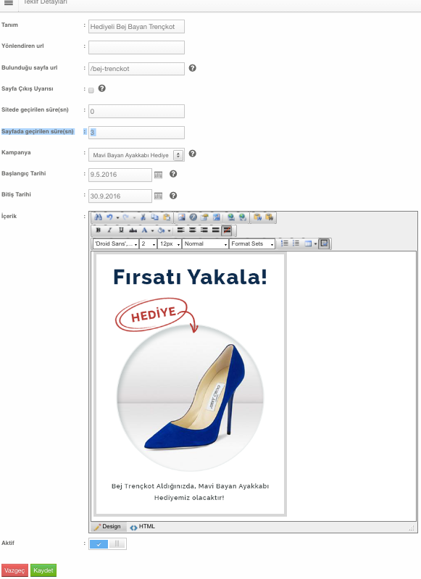Click Bulunduğu sayfa url input
This screenshot has height=579, width=421.
137,69
